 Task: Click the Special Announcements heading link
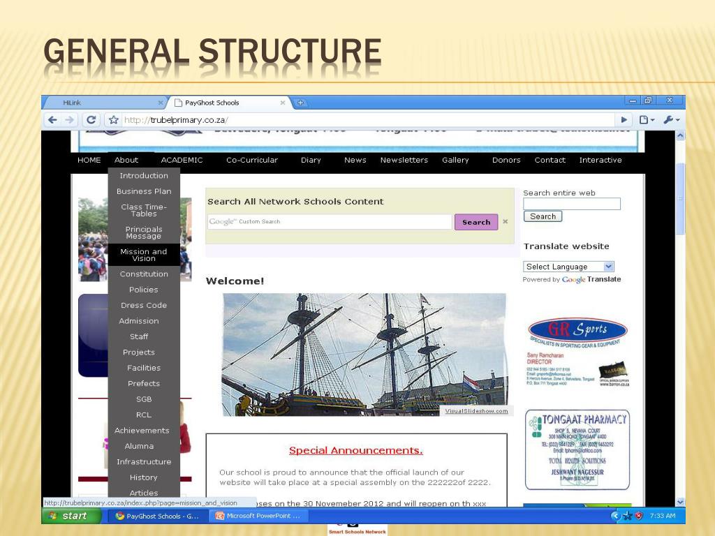pos(356,450)
